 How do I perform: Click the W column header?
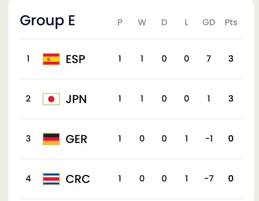142,22
